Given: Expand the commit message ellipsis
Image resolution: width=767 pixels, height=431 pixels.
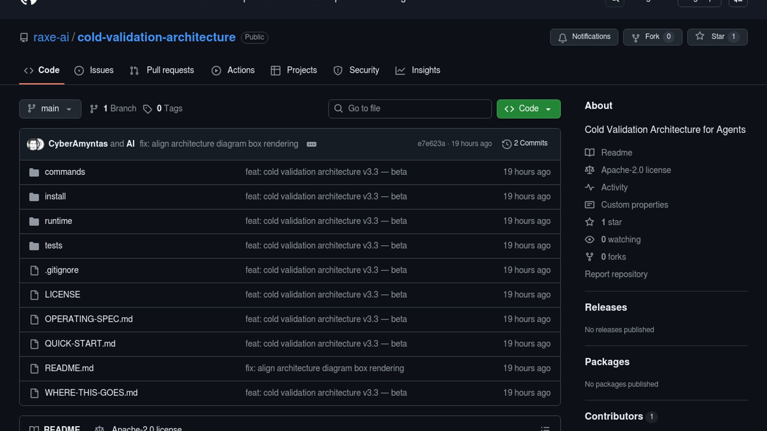Looking at the screenshot, I should (312, 144).
